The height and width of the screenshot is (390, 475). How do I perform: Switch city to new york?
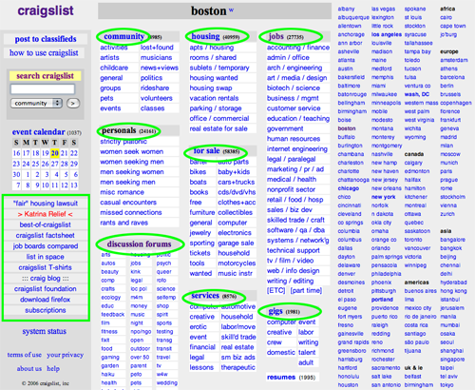pyautogui.click(x=383, y=197)
